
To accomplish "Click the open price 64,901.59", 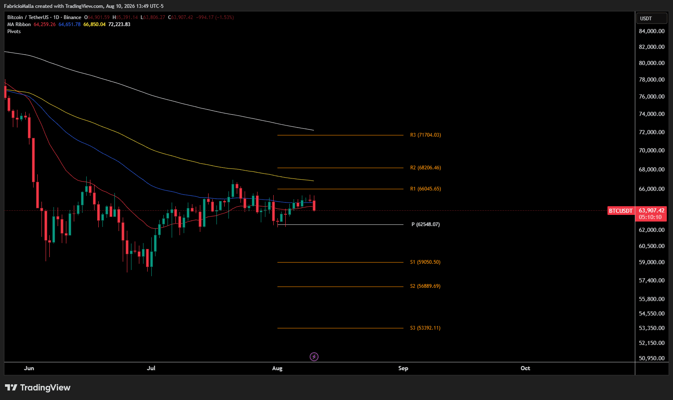I will pyautogui.click(x=99, y=17).
